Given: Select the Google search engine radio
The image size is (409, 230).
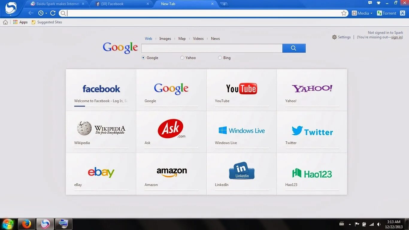Looking at the screenshot, I should (143, 58).
